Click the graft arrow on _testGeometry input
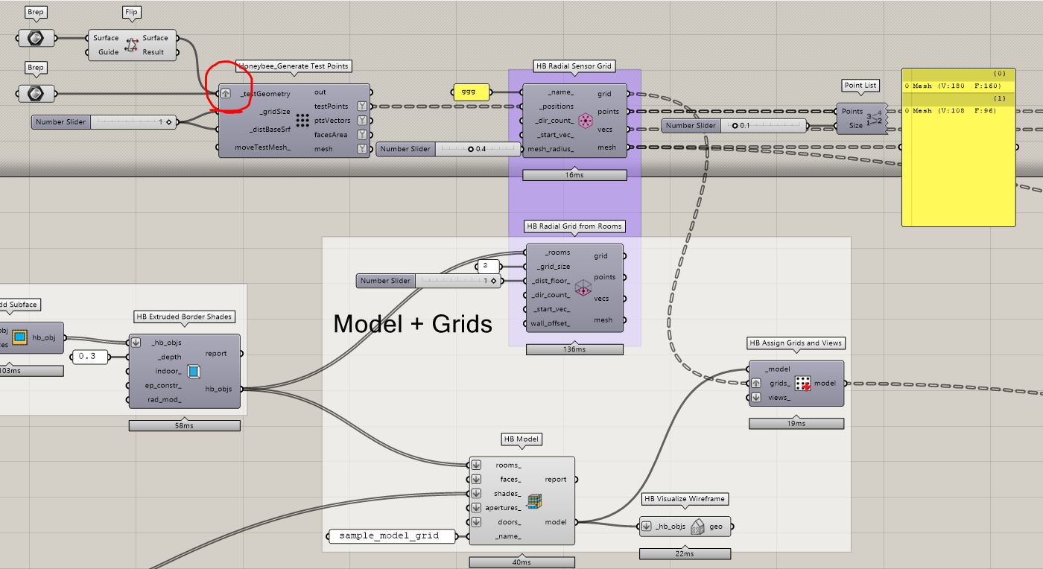 click(226, 94)
